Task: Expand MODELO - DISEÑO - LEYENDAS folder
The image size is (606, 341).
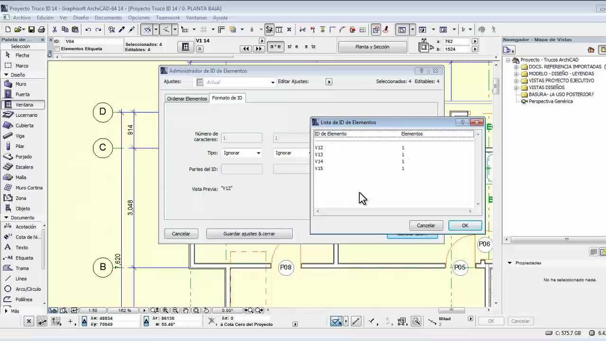Action: click(x=517, y=74)
